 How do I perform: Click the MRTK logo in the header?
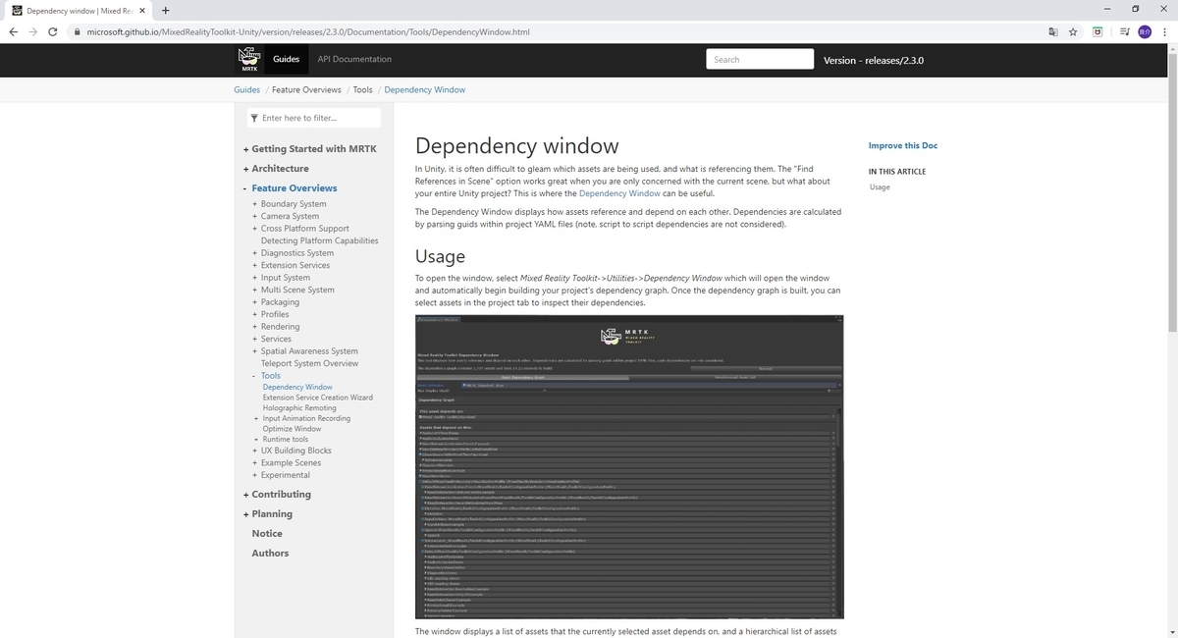(249, 59)
